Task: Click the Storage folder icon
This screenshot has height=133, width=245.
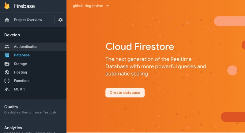Action: pos(7,64)
